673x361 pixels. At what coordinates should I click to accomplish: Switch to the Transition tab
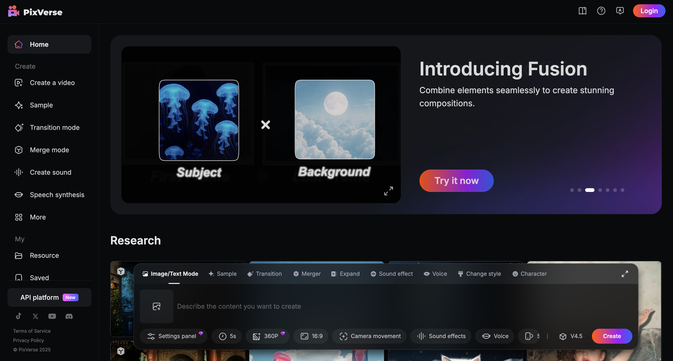(x=264, y=274)
